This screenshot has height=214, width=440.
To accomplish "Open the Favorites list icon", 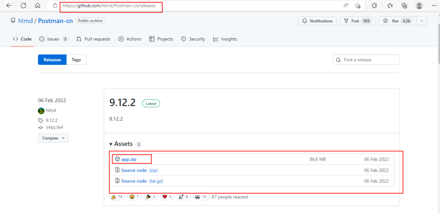I will [x=390, y=5].
